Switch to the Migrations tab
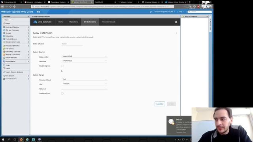The image size is (253, 142). [x=74, y=22]
